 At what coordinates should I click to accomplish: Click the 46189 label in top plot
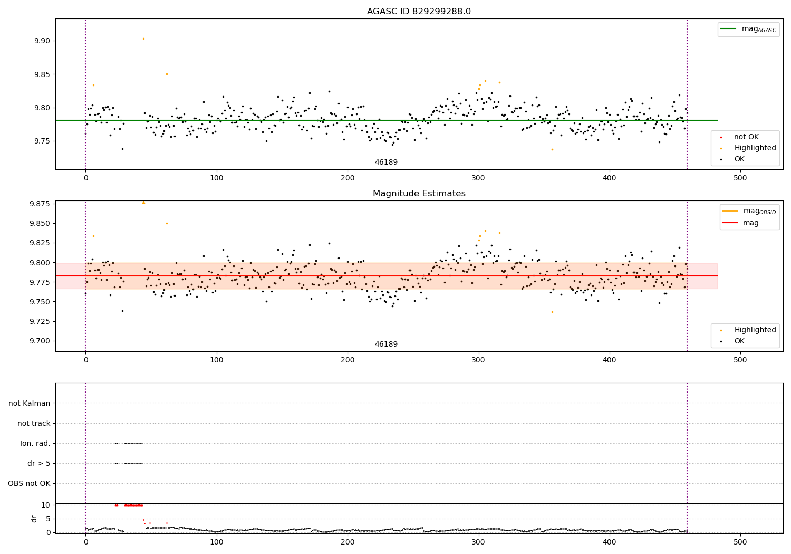[x=386, y=163]
